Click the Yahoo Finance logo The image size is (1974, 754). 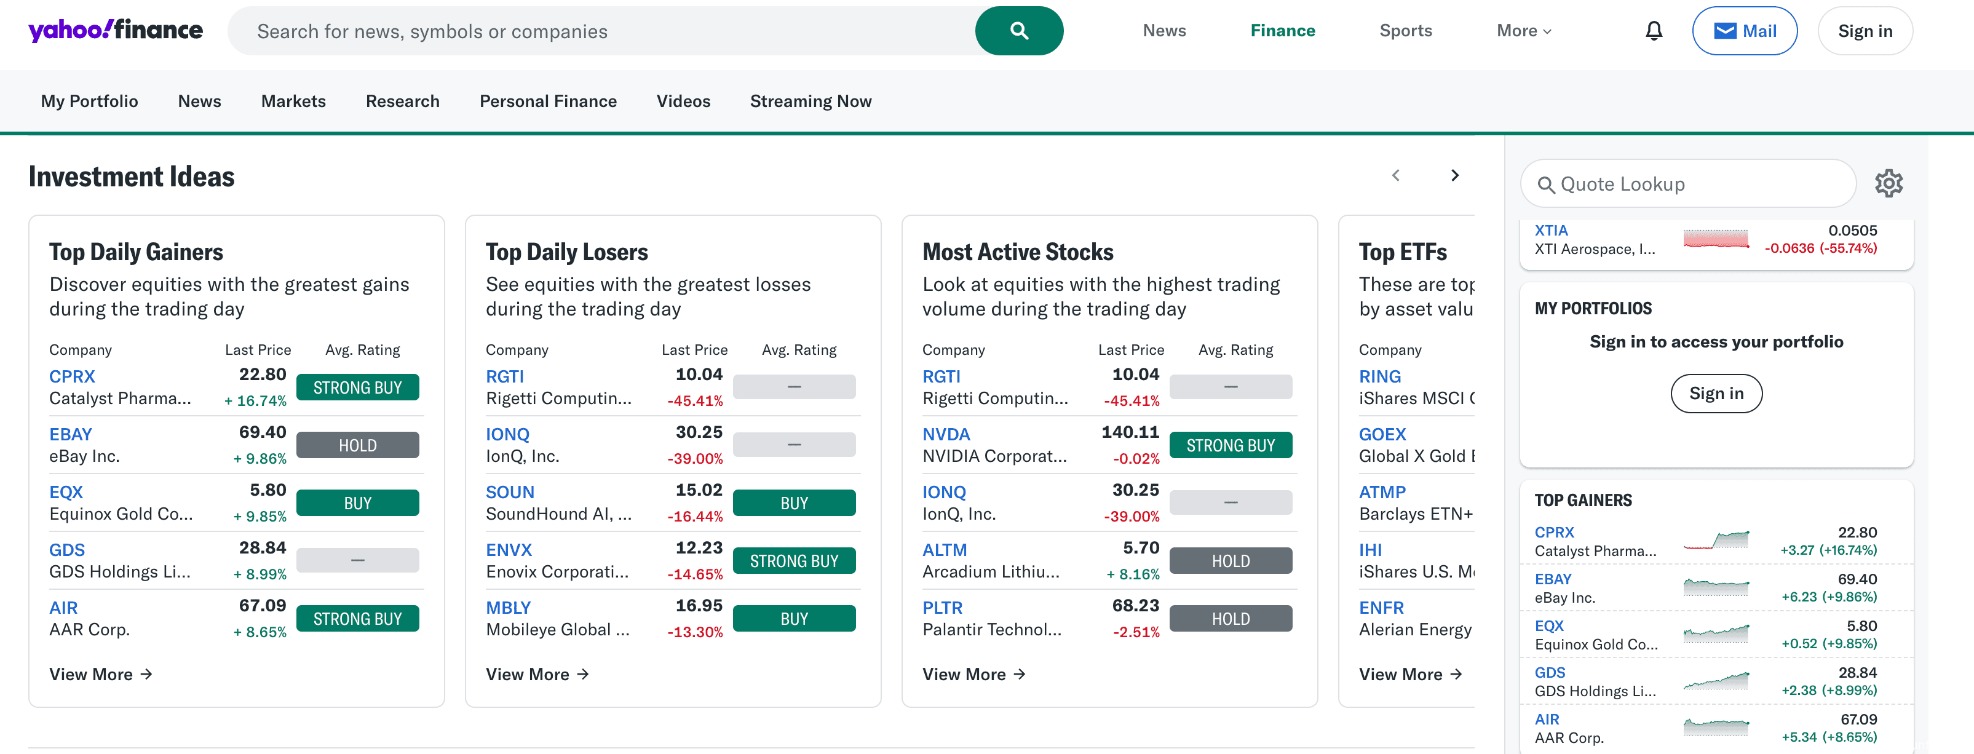coord(116,31)
